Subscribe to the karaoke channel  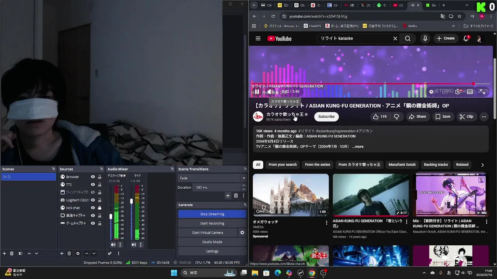click(x=326, y=117)
